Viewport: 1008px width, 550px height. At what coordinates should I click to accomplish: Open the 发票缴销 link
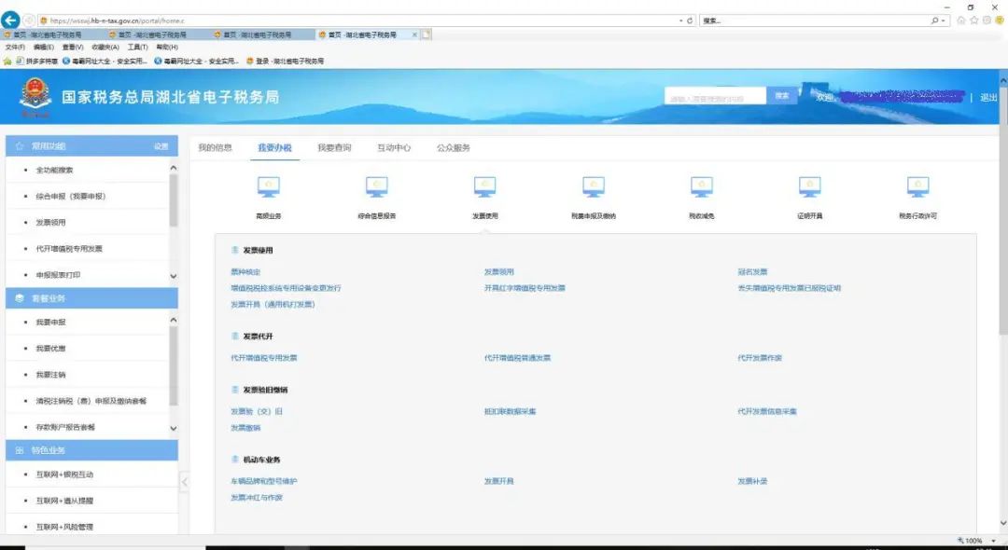tap(245, 428)
